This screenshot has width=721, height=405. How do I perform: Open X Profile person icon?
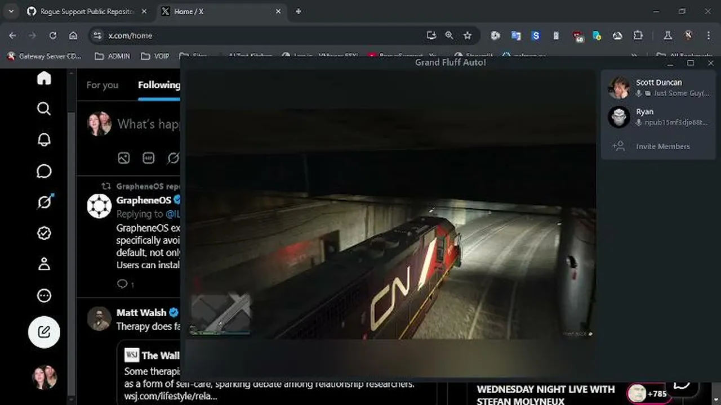[44, 264]
